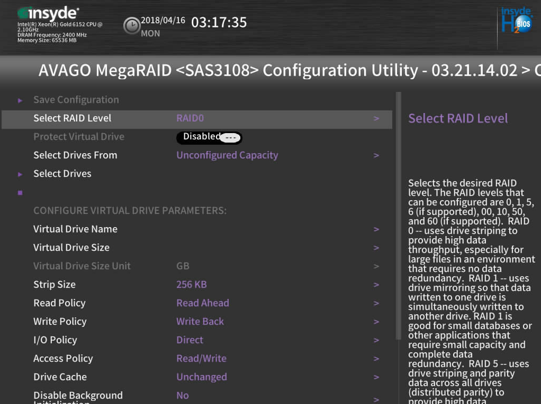Viewport: 541px width, 404px height.
Task: Open the Write Policy options
Action: click(200, 321)
